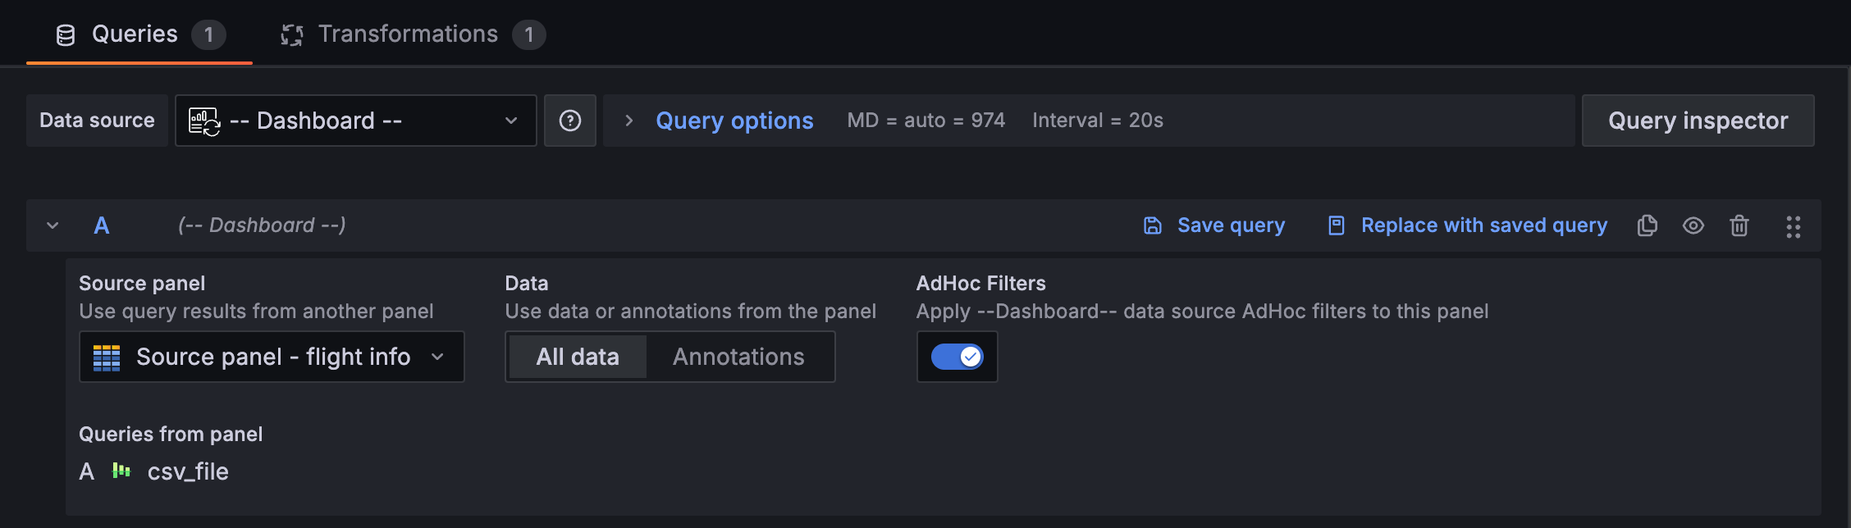
Task: Switch Data mode to Annotations
Action: coord(738,357)
